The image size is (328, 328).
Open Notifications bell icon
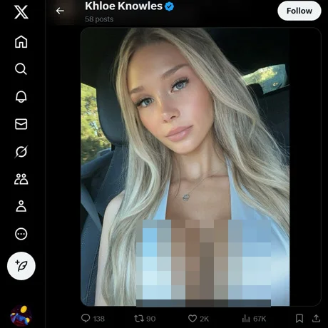(21, 96)
